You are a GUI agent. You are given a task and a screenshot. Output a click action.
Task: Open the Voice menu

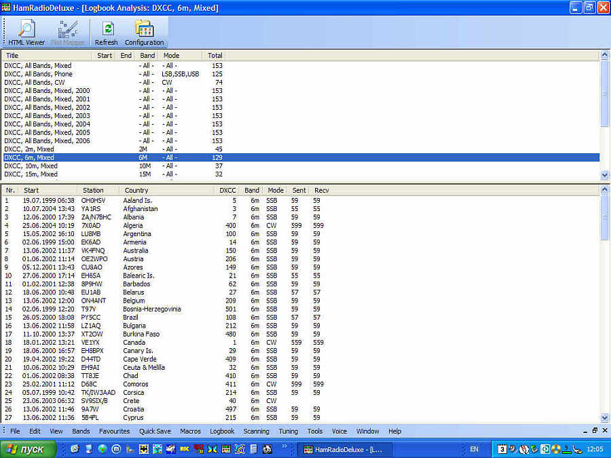click(339, 431)
